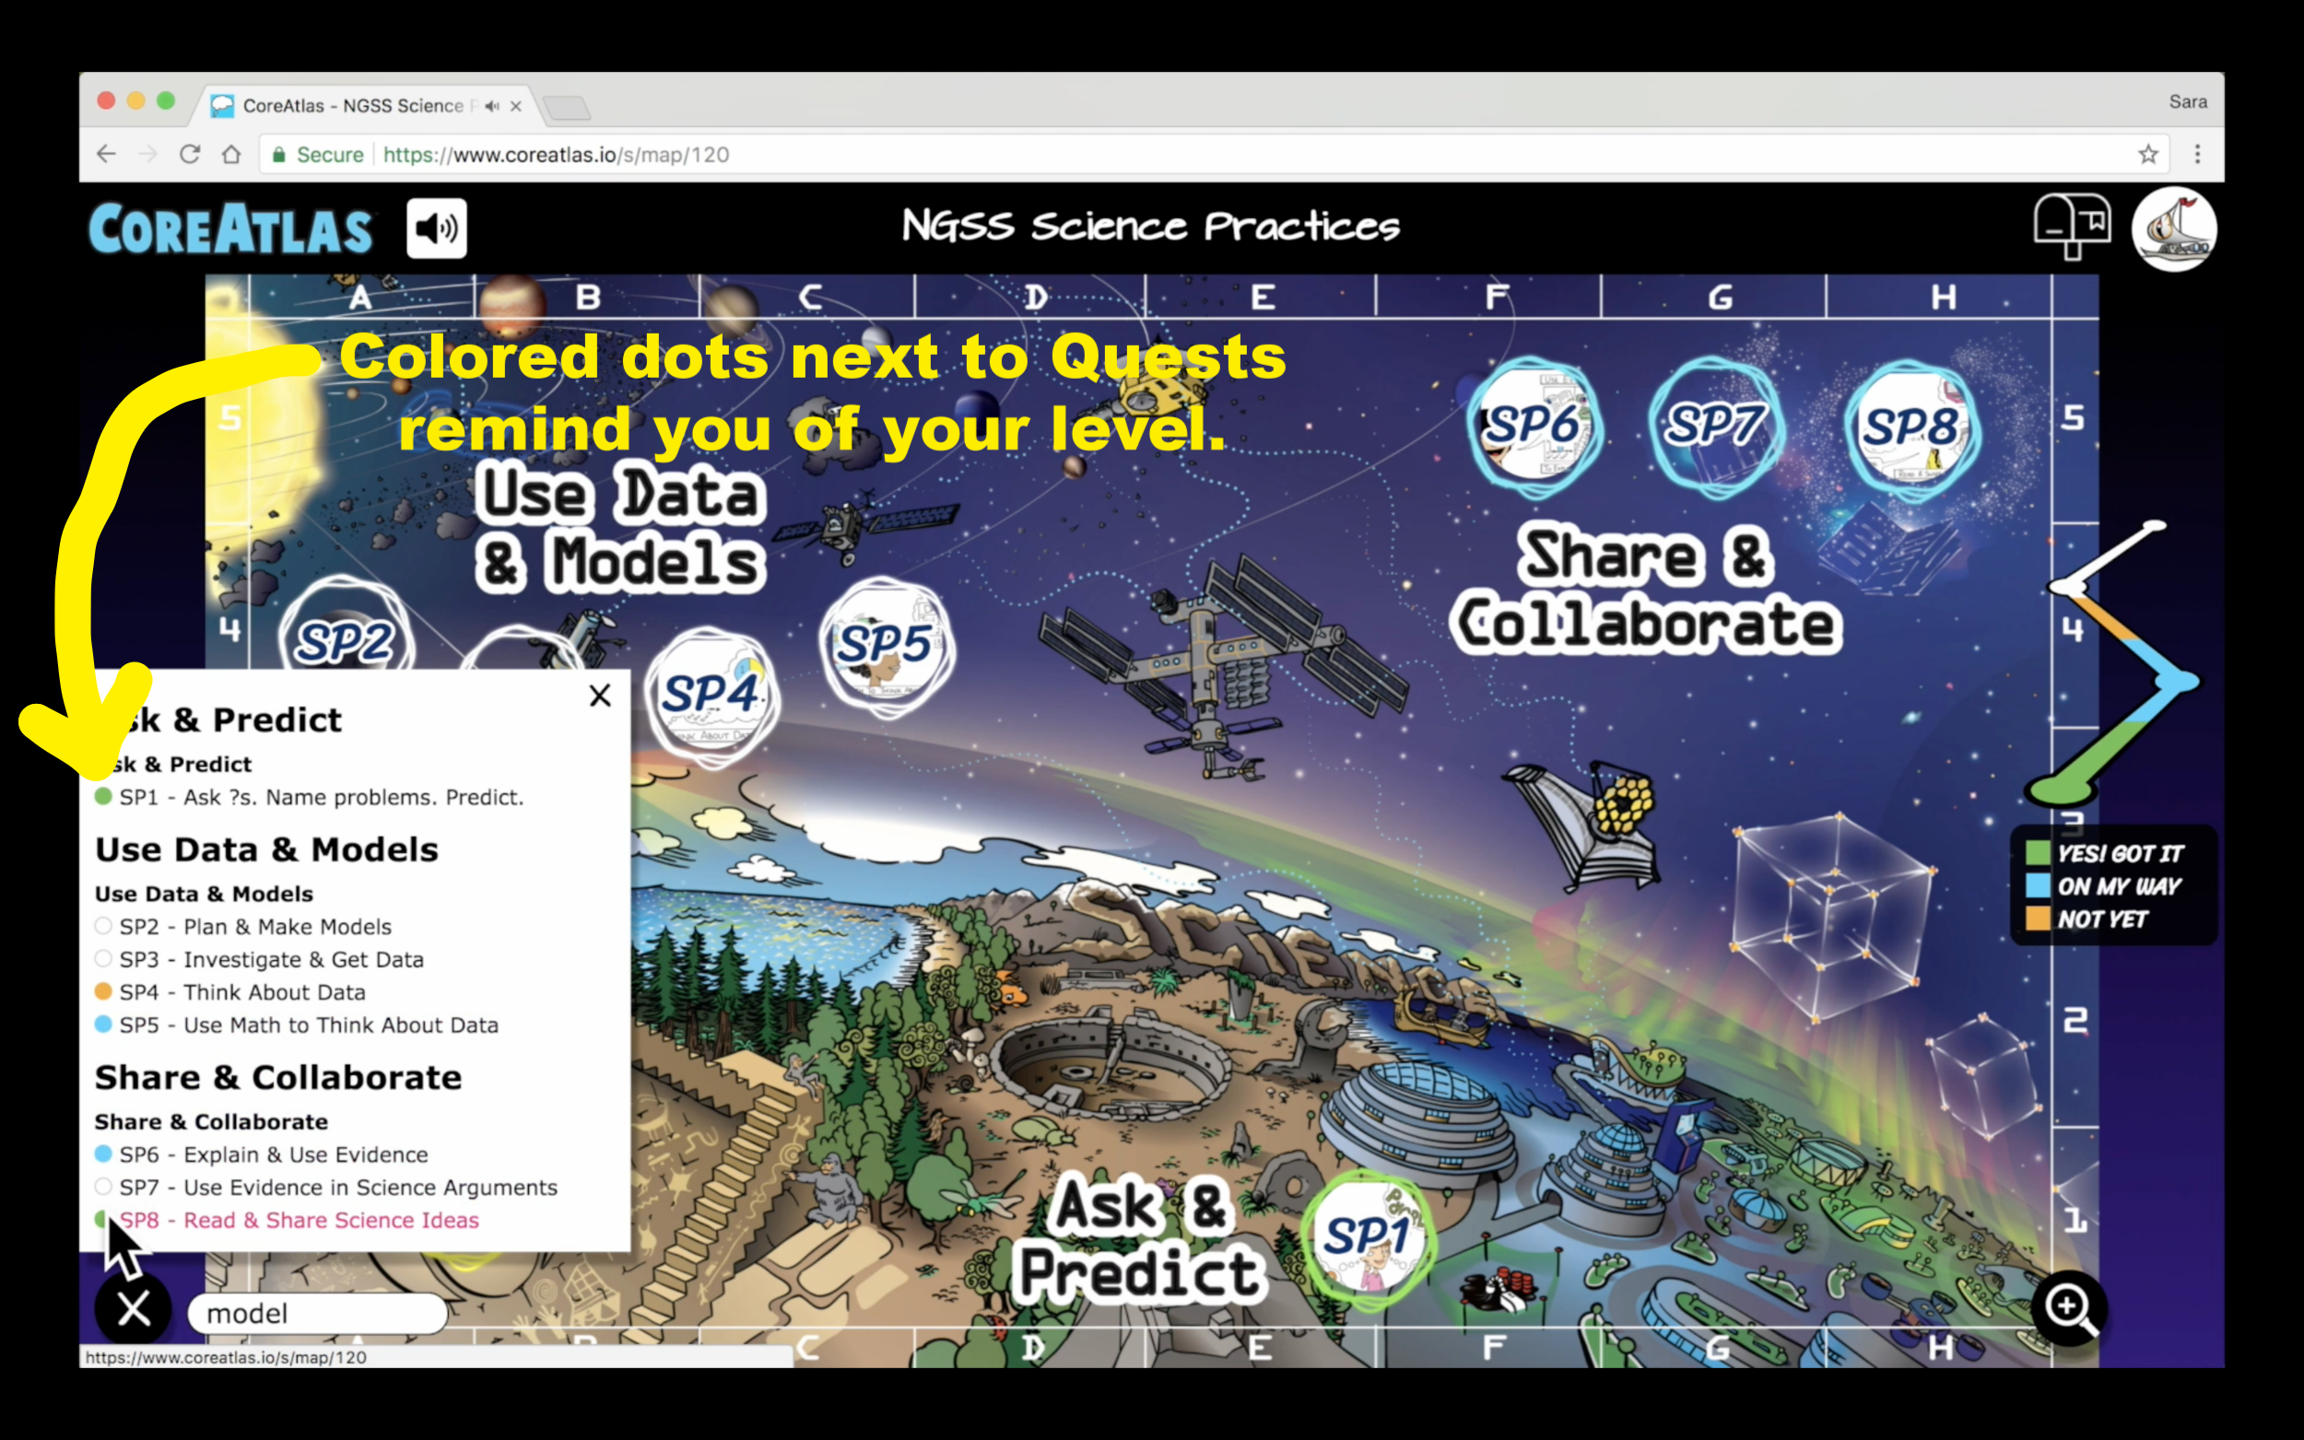Viewport: 2304px width, 1440px height.
Task: Open SP4 - Think About Data
Action: (242, 992)
